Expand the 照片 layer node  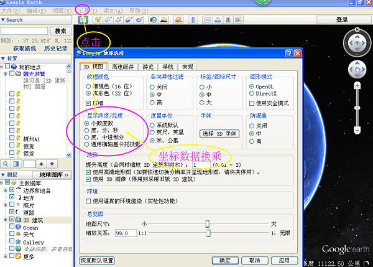click(x=5, y=205)
